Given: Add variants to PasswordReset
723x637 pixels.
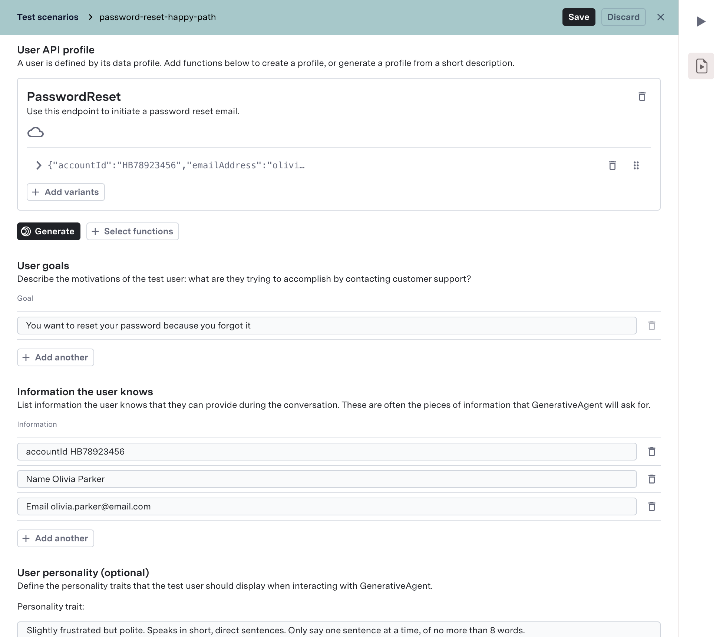Looking at the screenshot, I should 66,192.
